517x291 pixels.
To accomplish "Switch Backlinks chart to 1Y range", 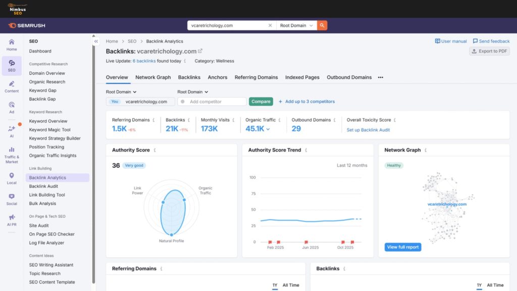I will pos(479,285).
